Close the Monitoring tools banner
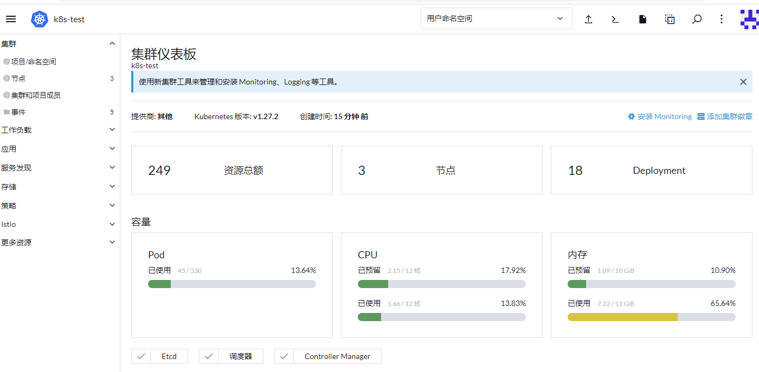The image size is (759, 372). click(x=743, y=82)
